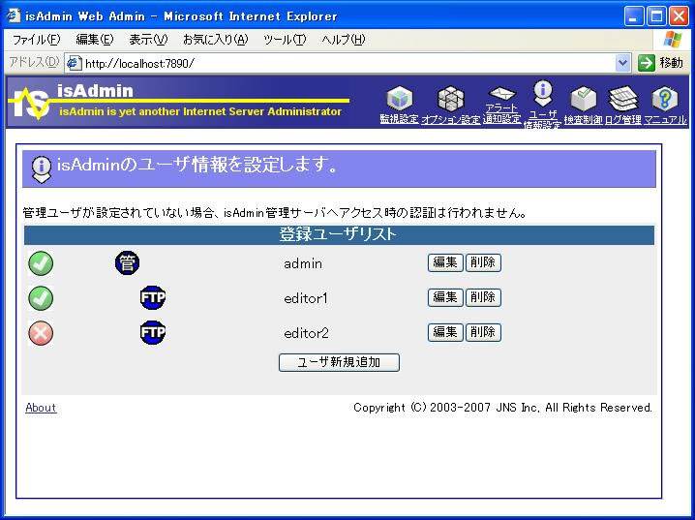Open the 編集(E) menu
The height and width of the screenshot is (520, 695).
95,40
